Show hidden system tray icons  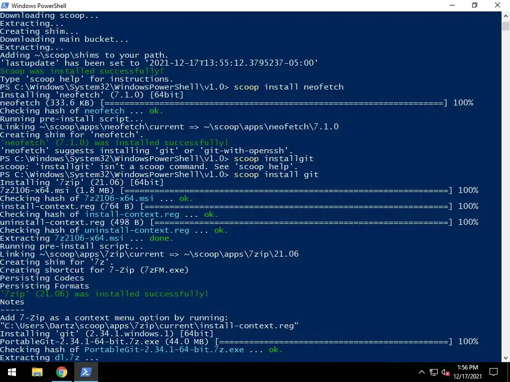pyautogui.click(x=421, y=372)
